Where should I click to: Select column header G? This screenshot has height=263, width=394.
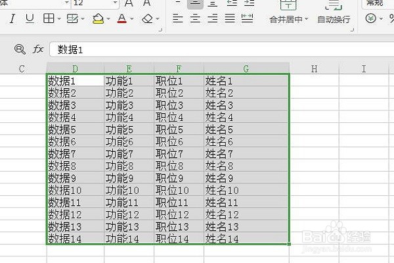click(x=246, y=68)
